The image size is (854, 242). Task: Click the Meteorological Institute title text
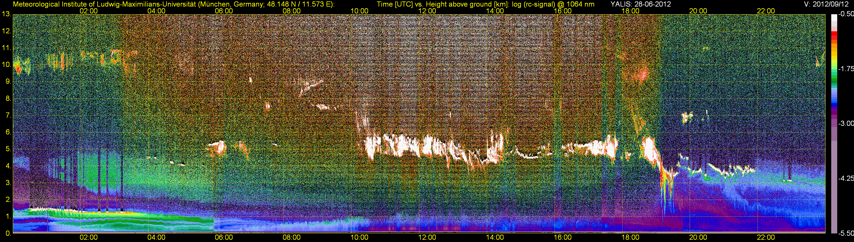[174, 4]
